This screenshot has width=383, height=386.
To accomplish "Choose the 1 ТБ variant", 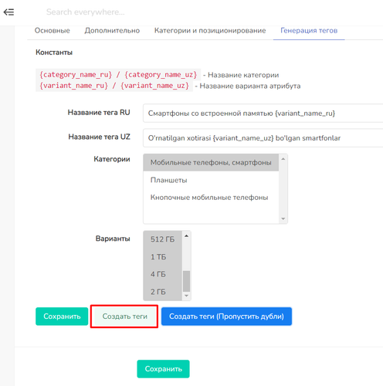I will point(162,257).
